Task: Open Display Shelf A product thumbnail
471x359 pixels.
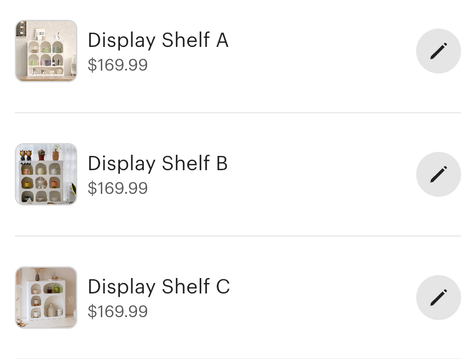Action: tap(46, 51)
